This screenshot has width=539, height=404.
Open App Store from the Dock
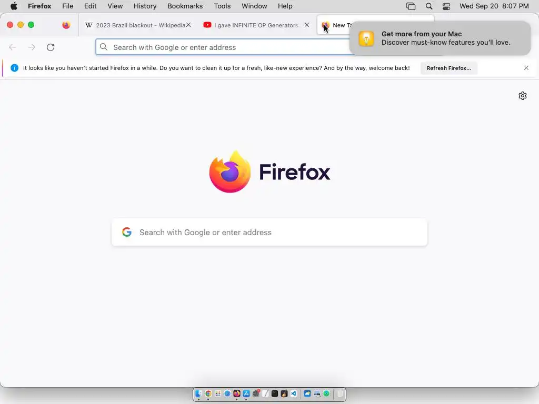[x=246, y=393]
